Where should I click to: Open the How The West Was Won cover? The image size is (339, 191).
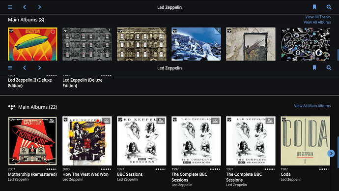pos(87,141)
